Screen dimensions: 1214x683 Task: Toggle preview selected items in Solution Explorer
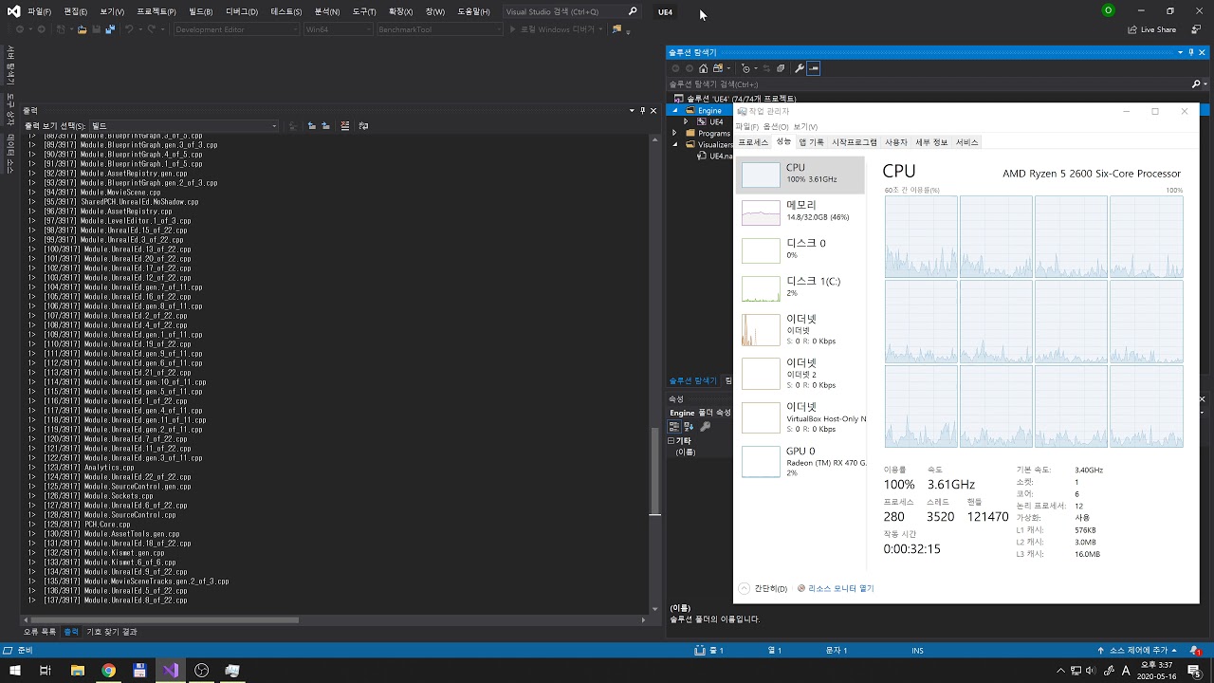(814, 68)
